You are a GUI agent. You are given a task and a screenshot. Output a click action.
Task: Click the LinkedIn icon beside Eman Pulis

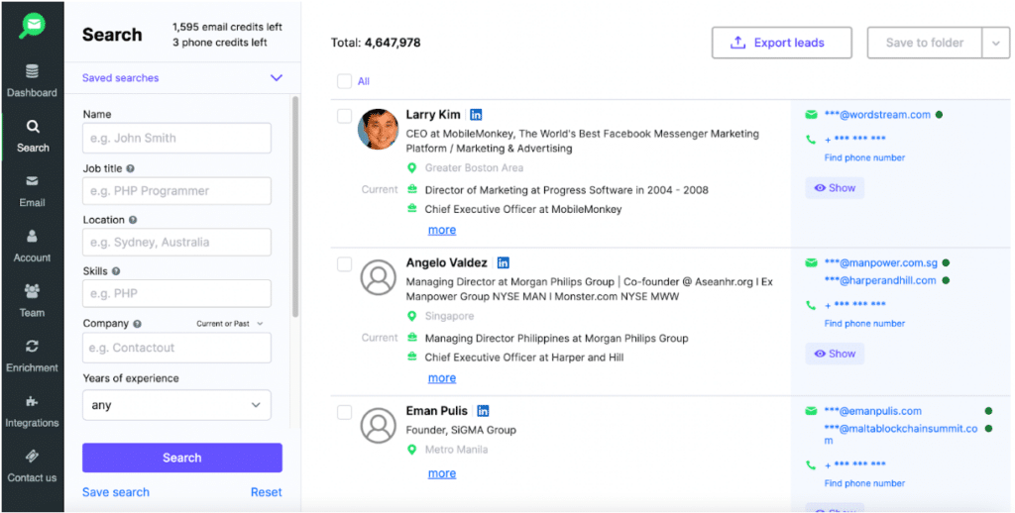(x=484, y=411)
